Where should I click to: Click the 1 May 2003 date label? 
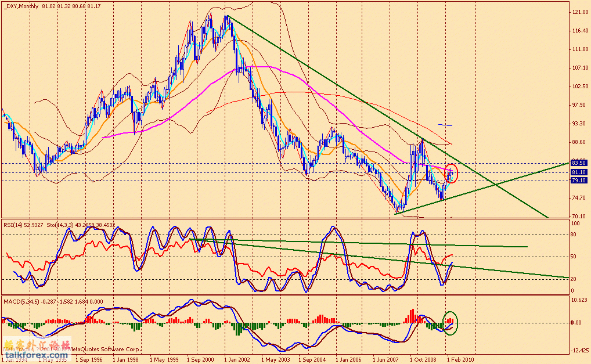click(276, 359)
